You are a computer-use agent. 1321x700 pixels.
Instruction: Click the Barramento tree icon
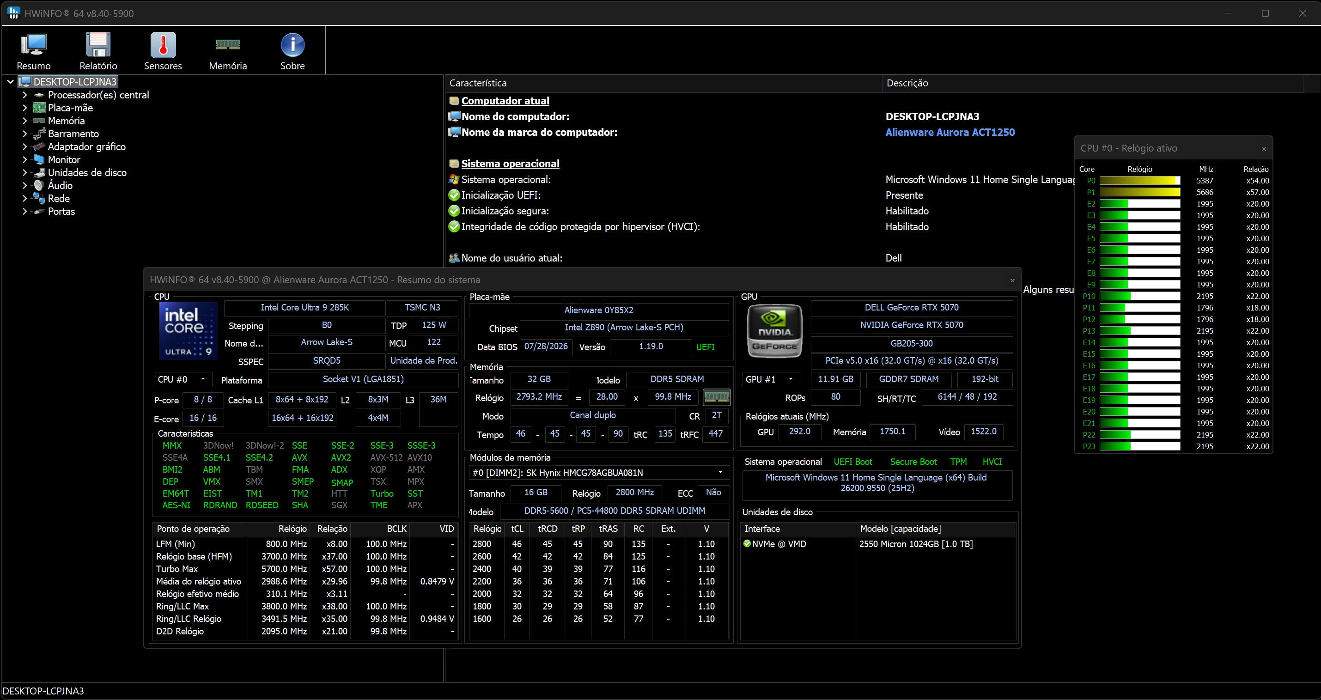(x=39, y=134)
